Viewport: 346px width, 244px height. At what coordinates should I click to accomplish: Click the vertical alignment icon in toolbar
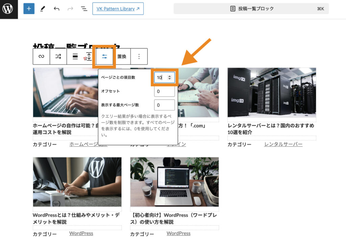(x=88, y=56)
